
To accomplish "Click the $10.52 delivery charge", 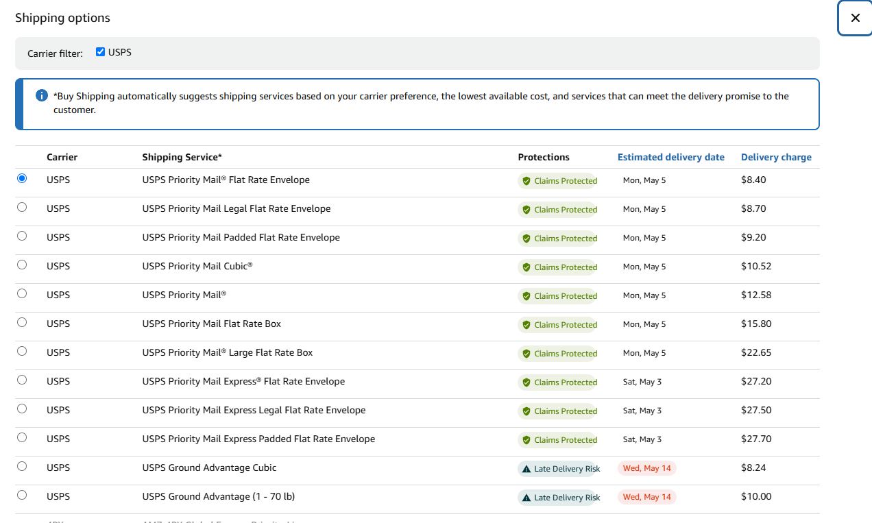I will point(756,266).
